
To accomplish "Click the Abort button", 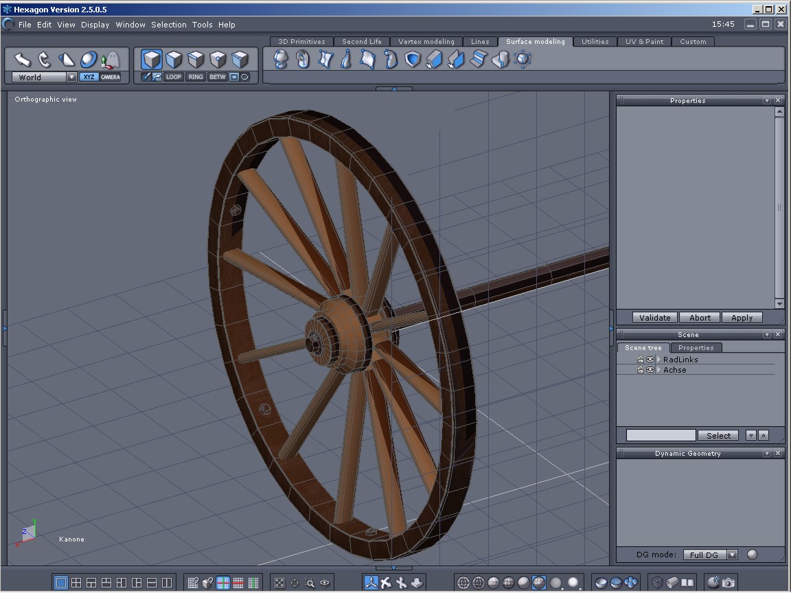I will 700,318.
